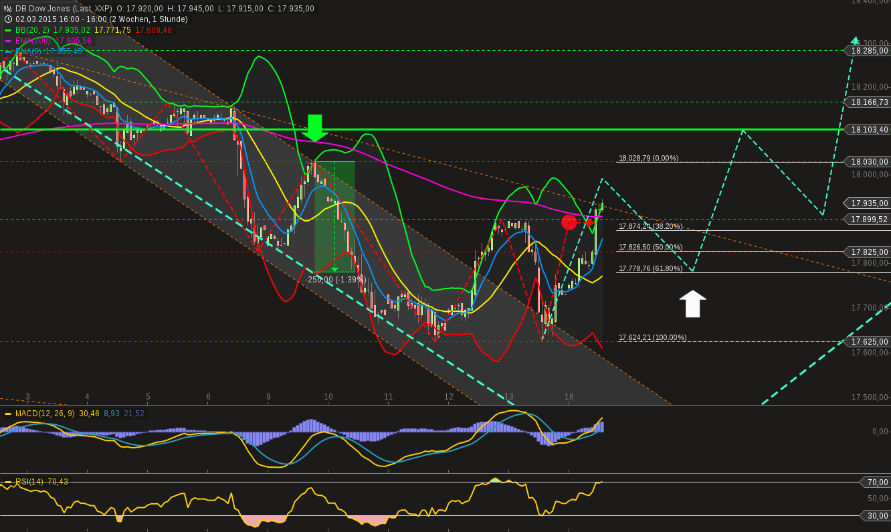This screenshot has width=891, height=532.
Task: Click the magenta color swatch of EMA(200)
Action: point(7,41)
